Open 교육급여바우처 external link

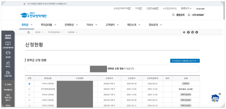click(122, 8)
